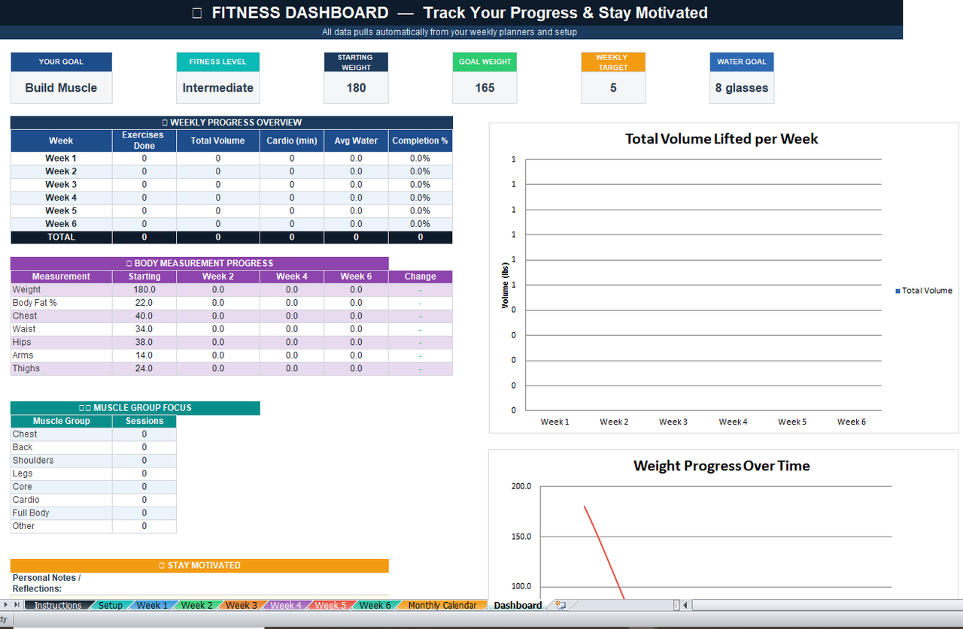This screenshot has width=963, height=629.
Task: Click the last-sheet navigation arrow
Action: pyautogui.click(x=17, y=605)
